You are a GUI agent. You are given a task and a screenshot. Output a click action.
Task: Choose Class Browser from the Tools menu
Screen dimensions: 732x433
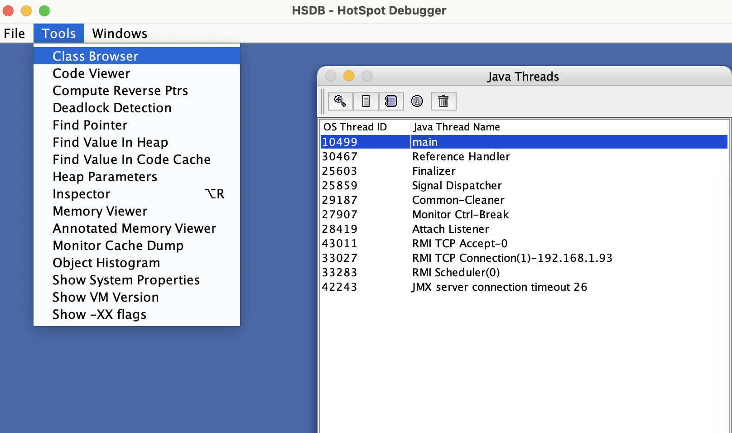pos(137,56)
